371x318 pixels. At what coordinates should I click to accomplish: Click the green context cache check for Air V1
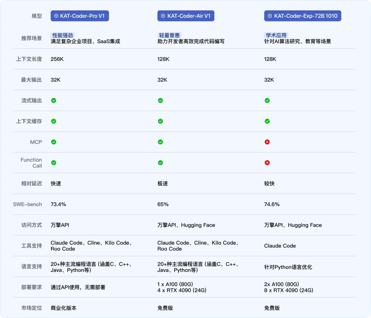click(160, 121)
